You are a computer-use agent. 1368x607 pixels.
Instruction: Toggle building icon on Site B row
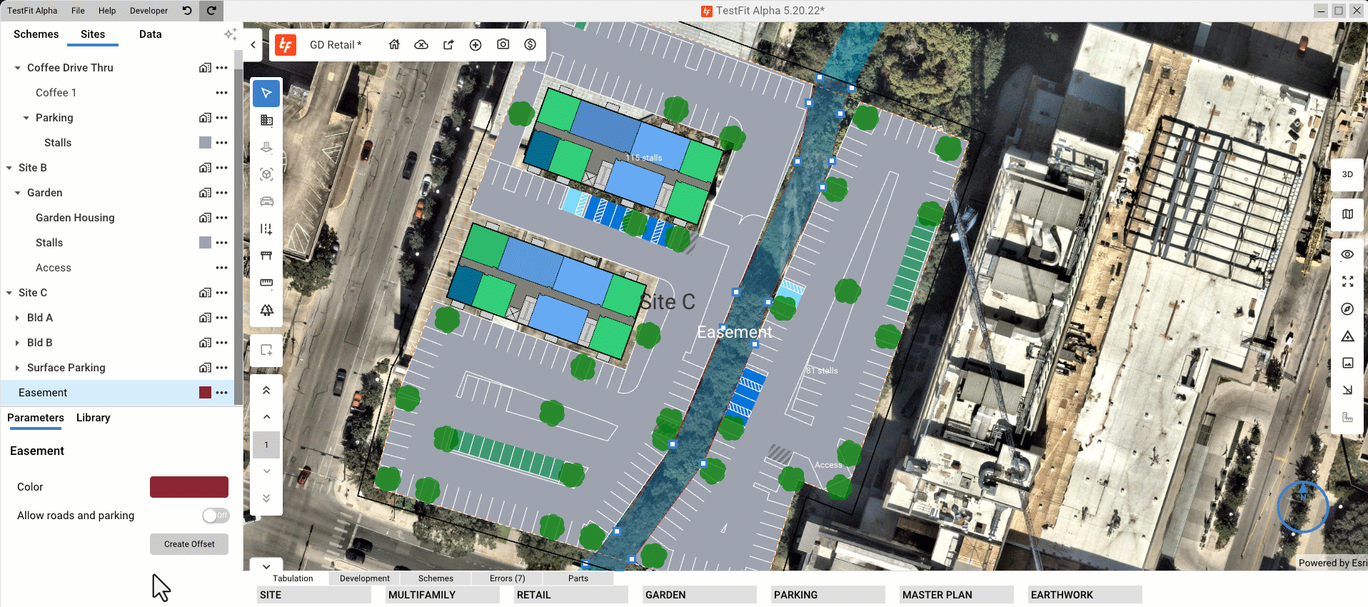coord(205,168)
